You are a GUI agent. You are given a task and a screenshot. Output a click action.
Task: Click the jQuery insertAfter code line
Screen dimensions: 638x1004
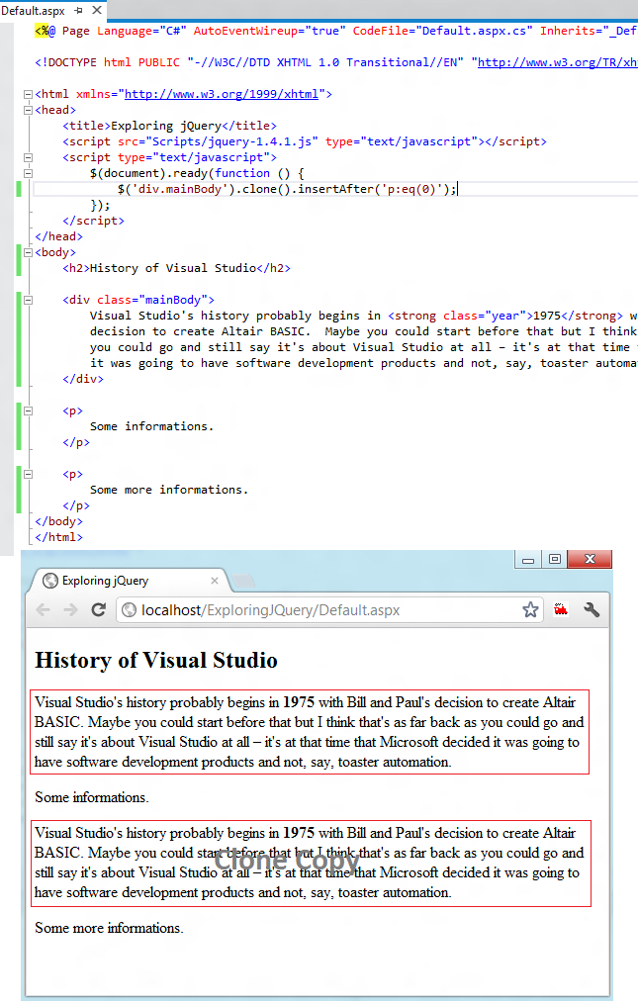pos(287,189)
